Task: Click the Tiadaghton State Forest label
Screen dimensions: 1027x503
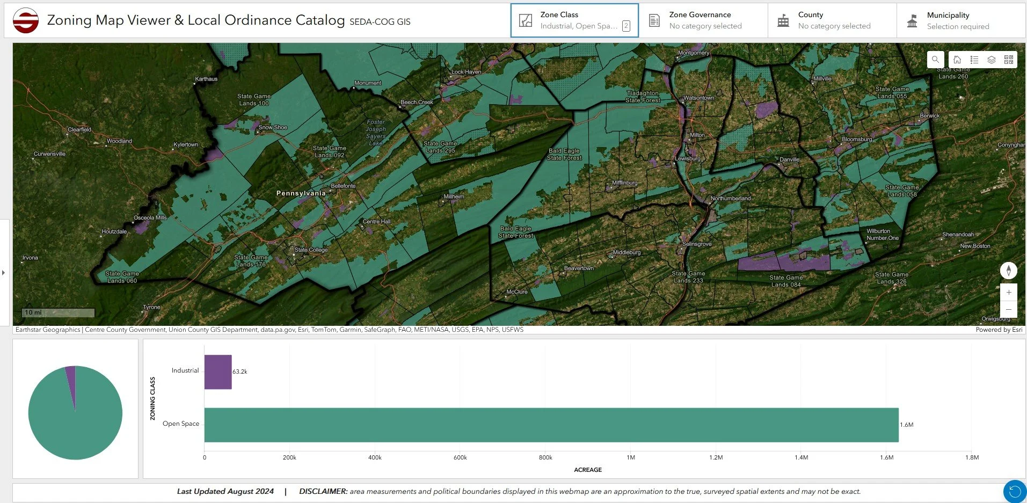Action: 643,97
